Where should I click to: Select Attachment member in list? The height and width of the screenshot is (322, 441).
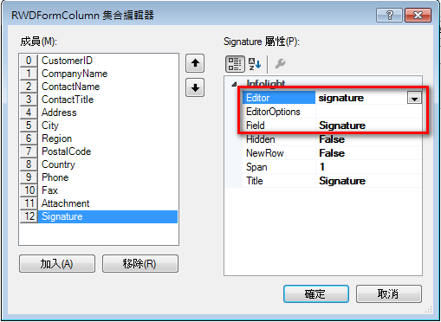pyautogui.click(x=99, y=203)
